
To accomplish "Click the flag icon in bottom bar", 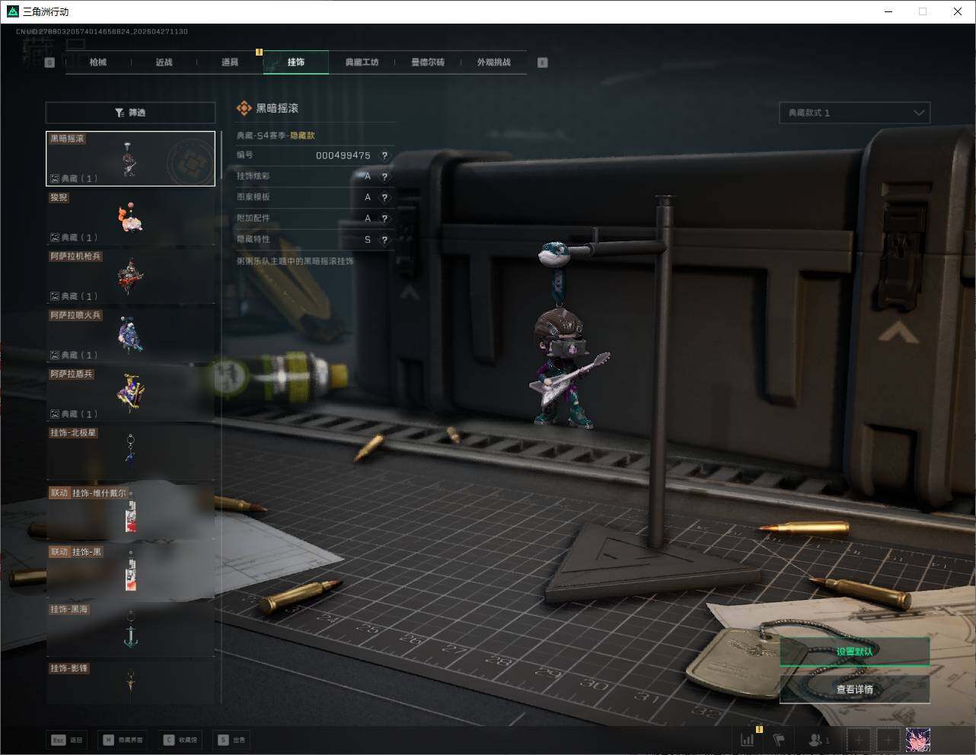I will tap(779, 740).
